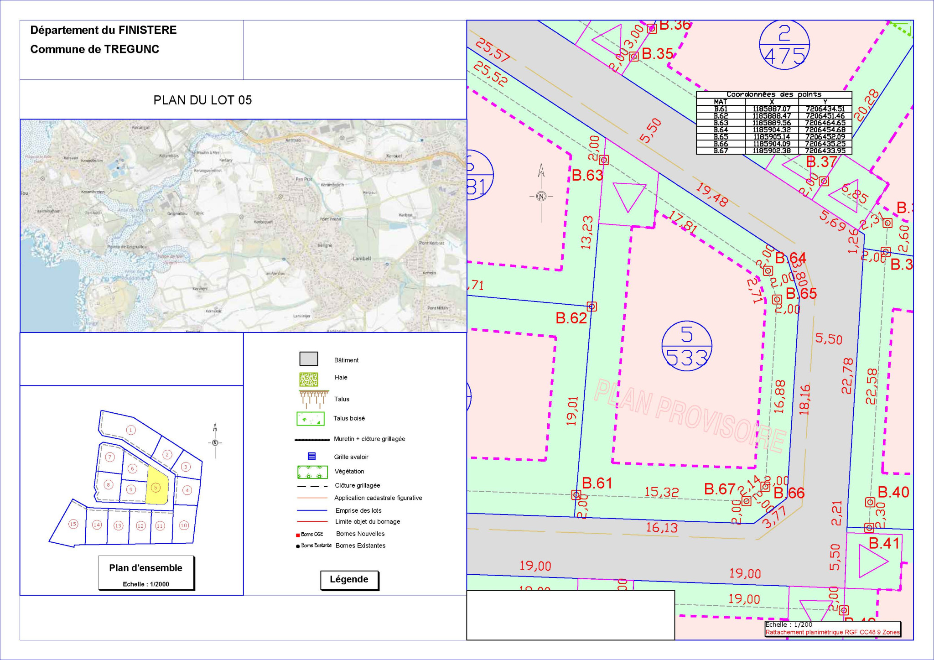Click the Coordonnées des points table header
934x660 pixels.
click(774, 94)
